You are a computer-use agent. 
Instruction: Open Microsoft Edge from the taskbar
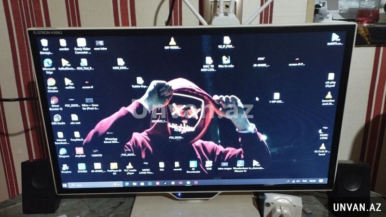(x=127, y=184)
